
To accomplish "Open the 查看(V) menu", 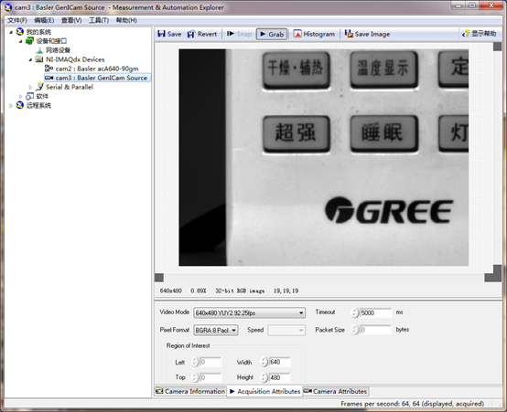I will [x=71, y=20].
